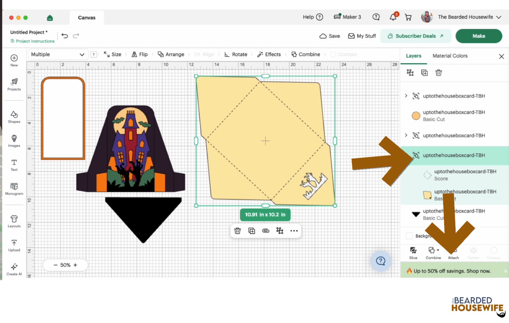Switch to the Material Colors tab
The image size is (509, 323).
(450, 56)
